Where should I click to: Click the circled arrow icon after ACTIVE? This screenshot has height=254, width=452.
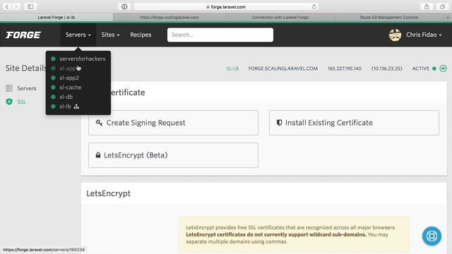click(x=443, y=68)
